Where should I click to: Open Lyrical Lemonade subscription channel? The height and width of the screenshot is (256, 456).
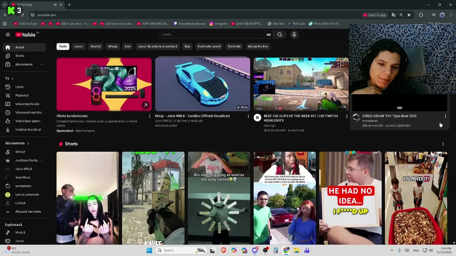pyautogui.click(x=24, y=194)
